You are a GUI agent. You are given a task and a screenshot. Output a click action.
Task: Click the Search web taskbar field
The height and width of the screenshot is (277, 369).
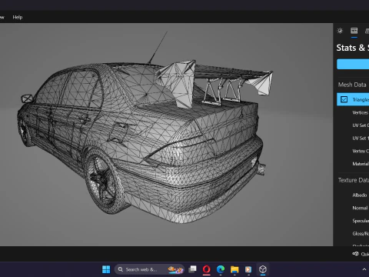(x=149, y=269)
